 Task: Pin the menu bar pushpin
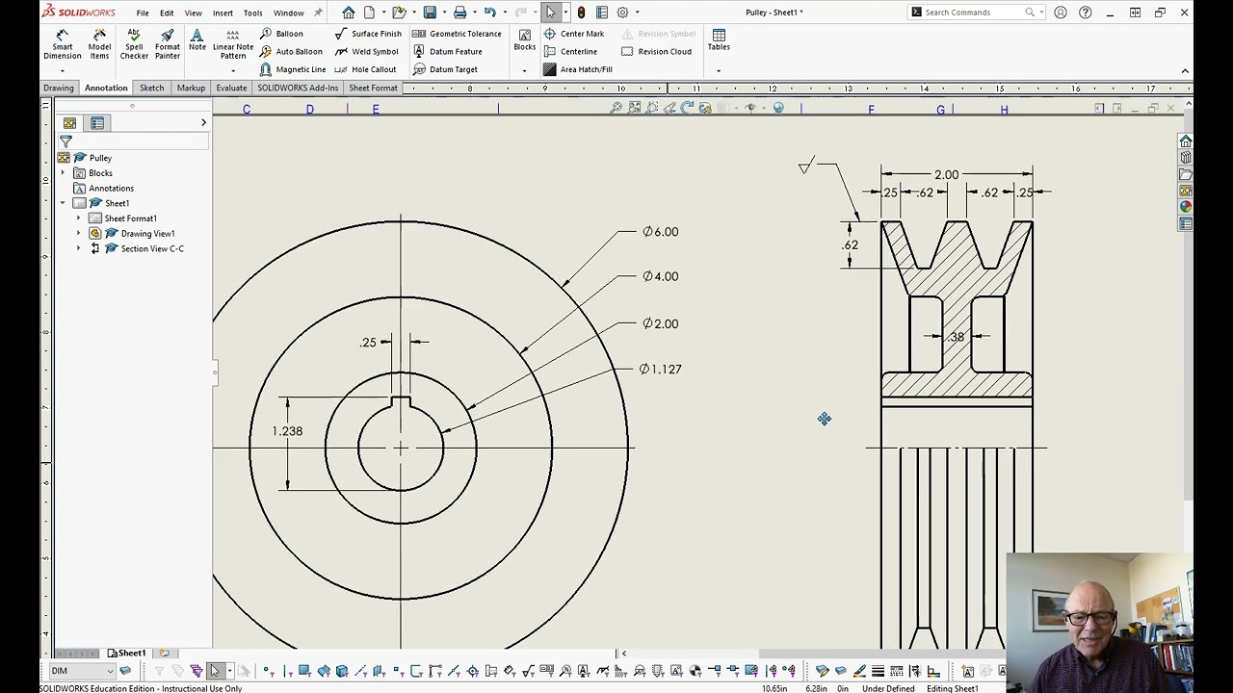319,13
